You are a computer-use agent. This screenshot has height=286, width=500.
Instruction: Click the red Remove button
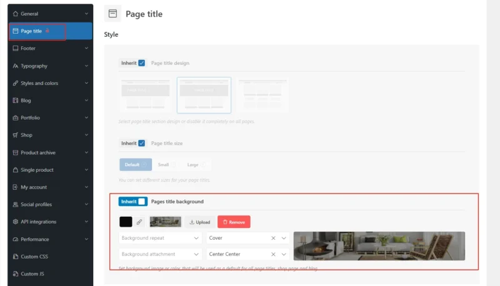click(234, 222)
